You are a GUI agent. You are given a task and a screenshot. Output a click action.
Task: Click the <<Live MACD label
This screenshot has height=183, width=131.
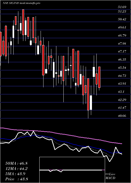click(110, 176)
